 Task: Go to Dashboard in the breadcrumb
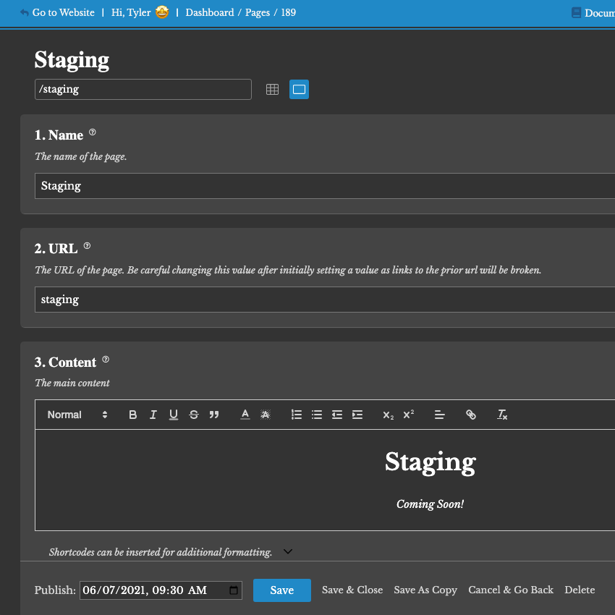click(209, 12)
